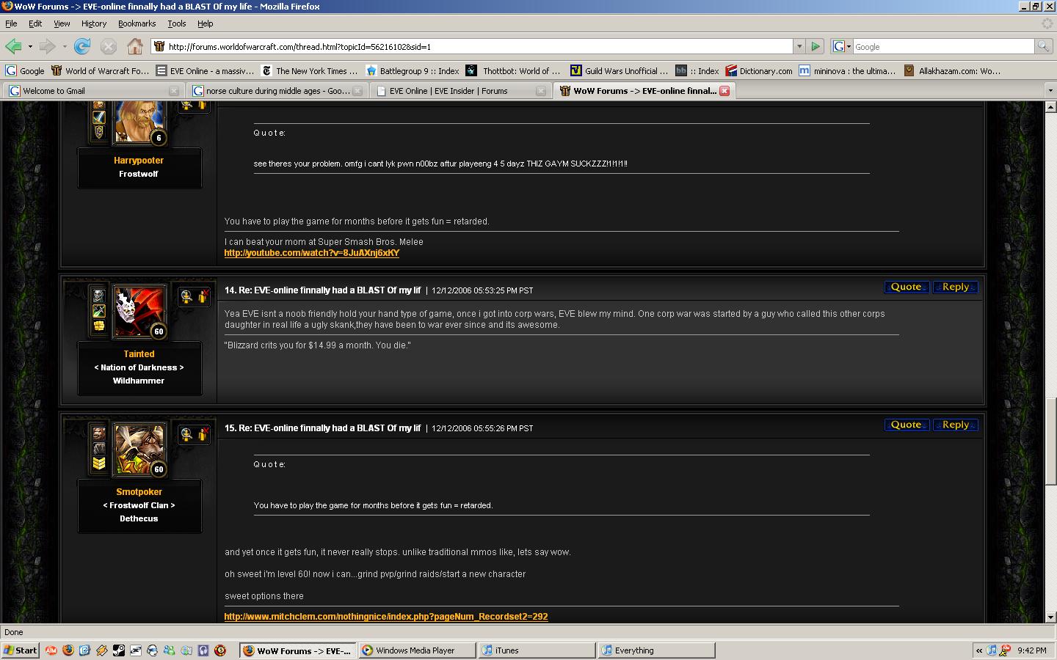Quote post 14 by Tainted
The image size is (1057, 660).
907,287
